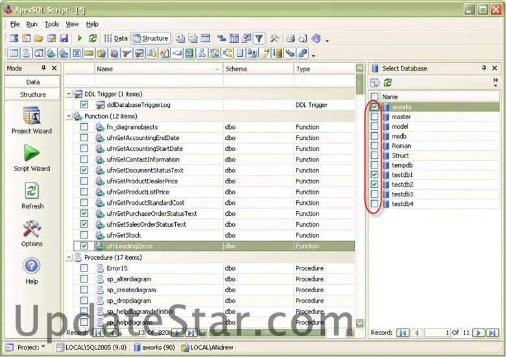Click the green Run arrow in toolbar
This screenshot has height=357, width=506.
(79, 38)
